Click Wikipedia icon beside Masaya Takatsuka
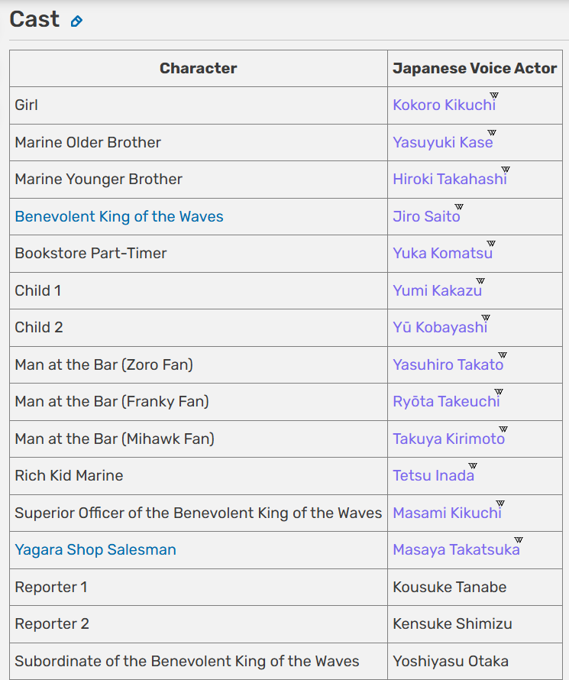The width and height of the screenshot is (569, 680). point(519,539)
